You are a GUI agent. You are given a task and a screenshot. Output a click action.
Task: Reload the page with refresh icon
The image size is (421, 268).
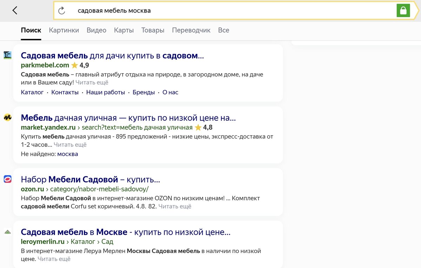click(x=62, y=11)
